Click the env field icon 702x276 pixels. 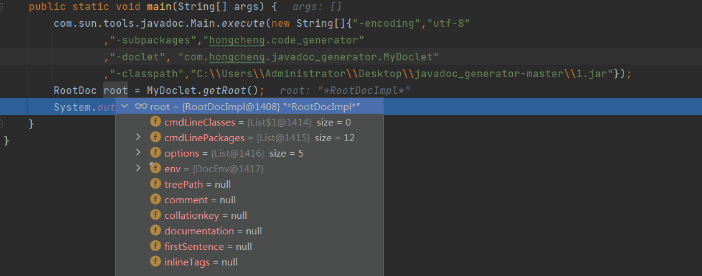pos(156,168)
